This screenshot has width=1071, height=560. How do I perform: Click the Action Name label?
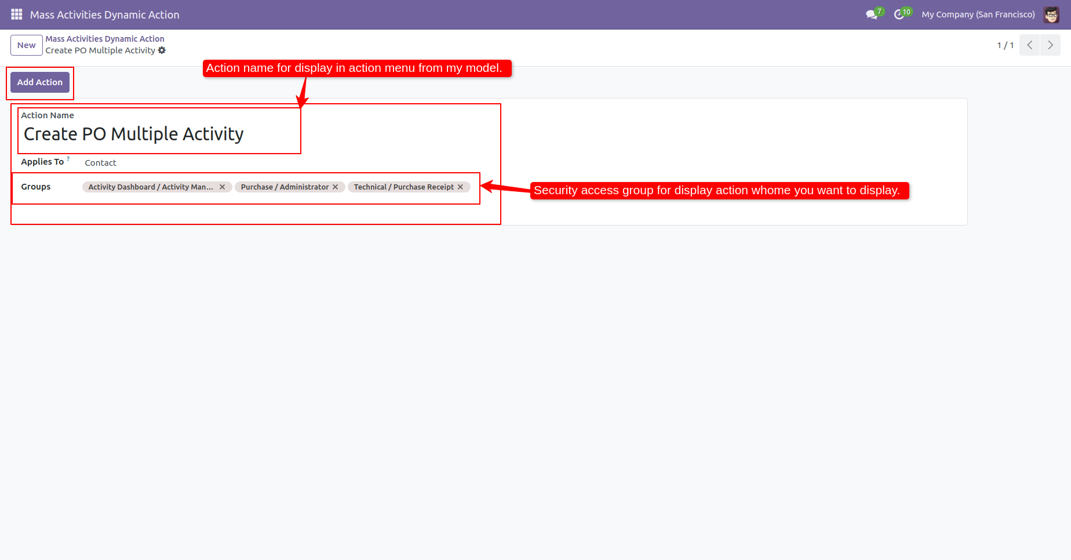pos(48,115)
